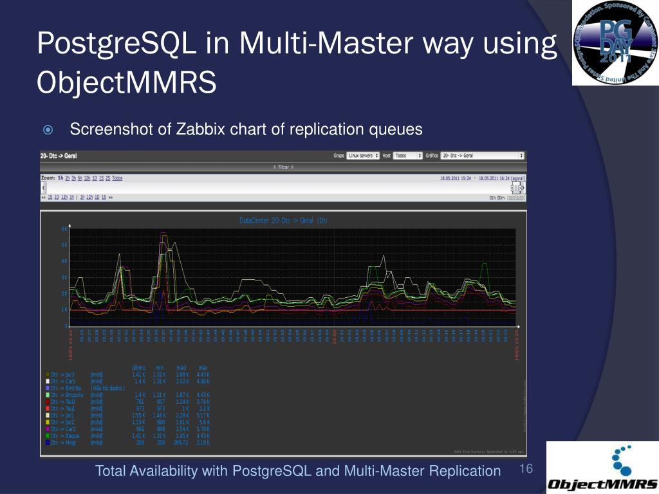Click the 'Dtc -> Itaqua' legend label
The height and width of the screenshot is (494, 659).
tap(65, 436)
